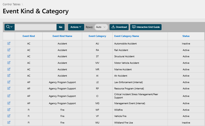Click the 'AI' event category cell
Viewport: 205px width, 126px height.
click(x=97, y=76)
